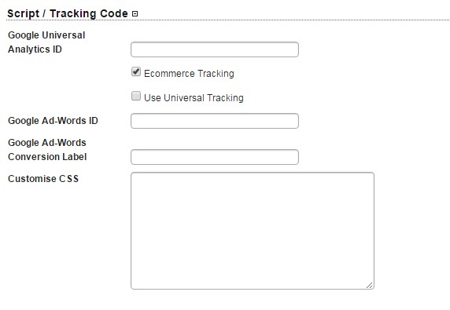Click the CSS textarea resize grip
Viewport: 450px width, 310px height.
tap(370, 285)
